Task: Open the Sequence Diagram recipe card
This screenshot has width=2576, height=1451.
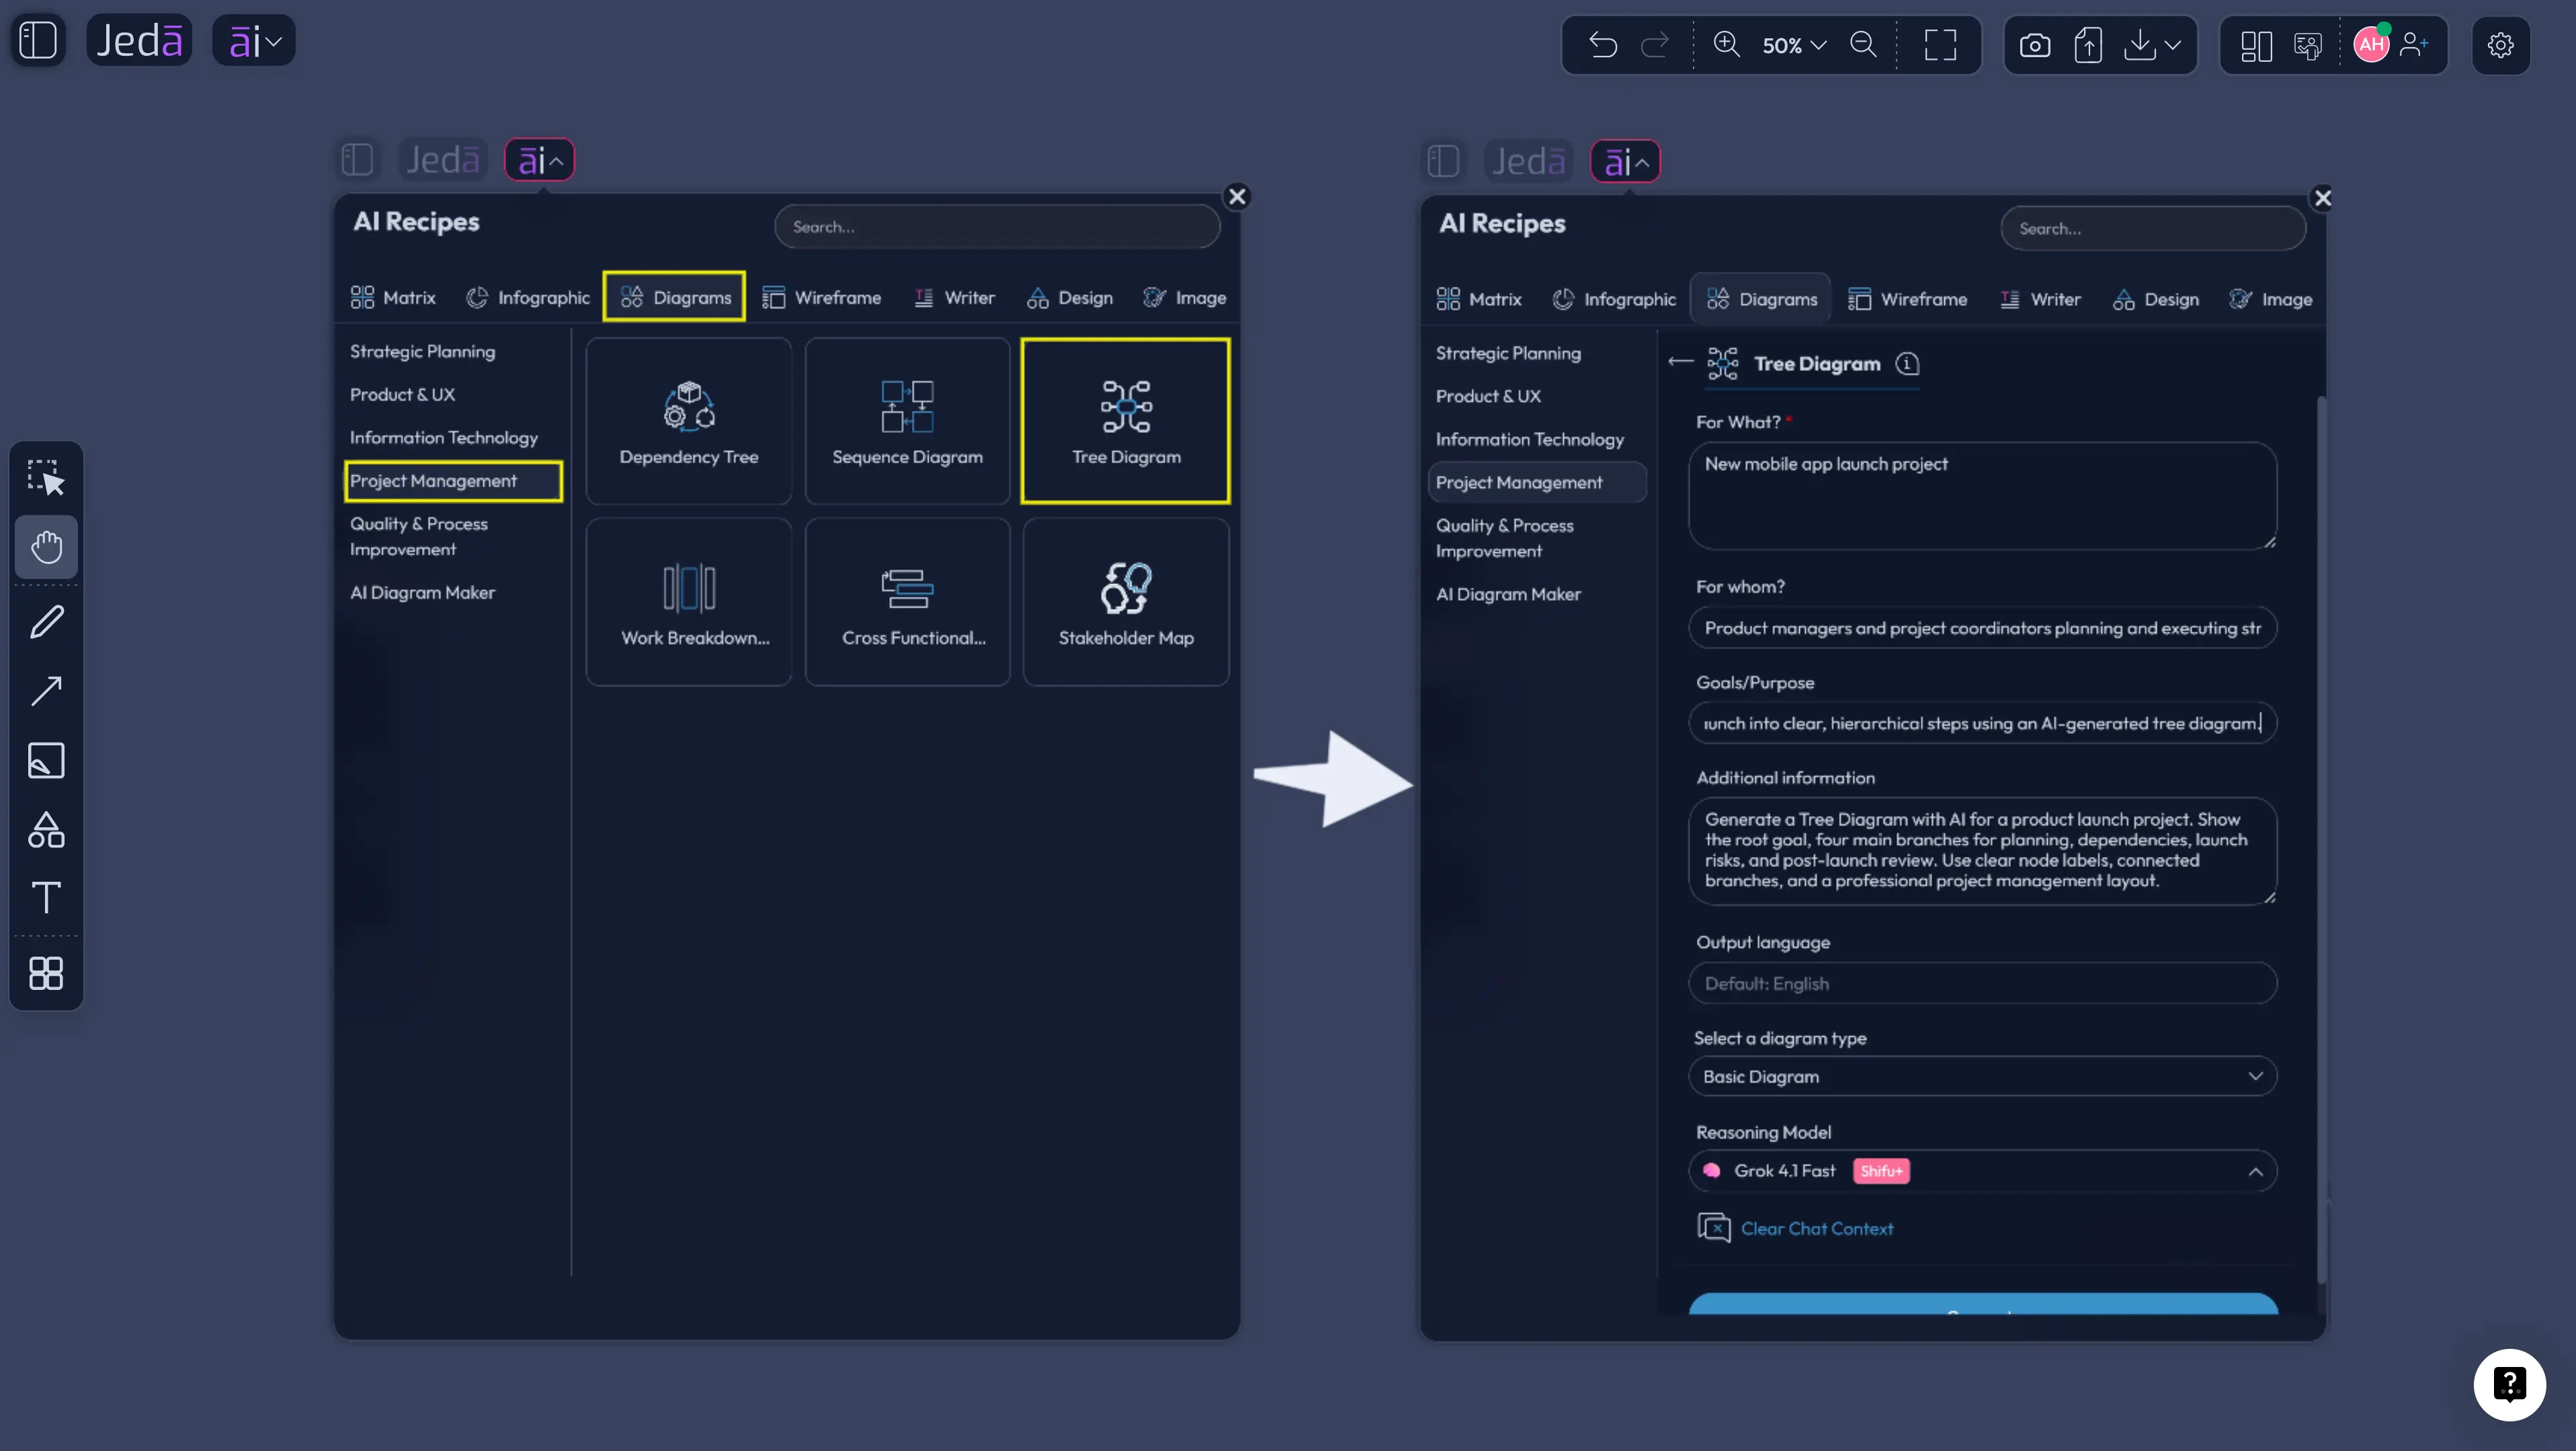Action: pos(908,421)
